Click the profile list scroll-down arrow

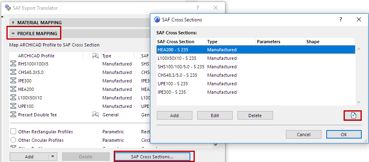[215, 145]
